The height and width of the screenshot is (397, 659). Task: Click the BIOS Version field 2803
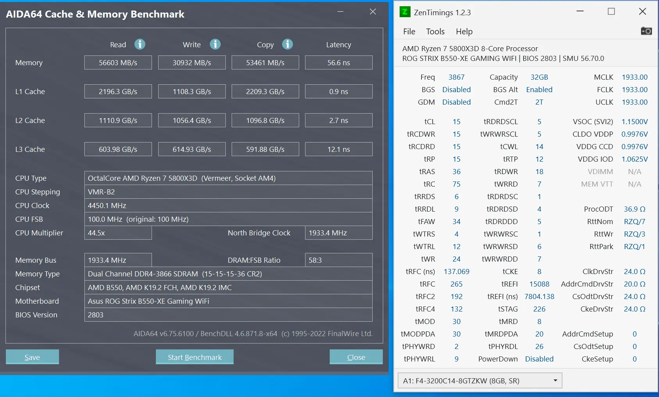click(229, 315)
